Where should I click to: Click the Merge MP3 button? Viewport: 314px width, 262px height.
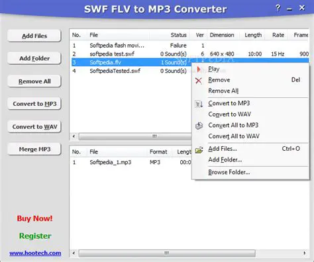pos(34,150)
